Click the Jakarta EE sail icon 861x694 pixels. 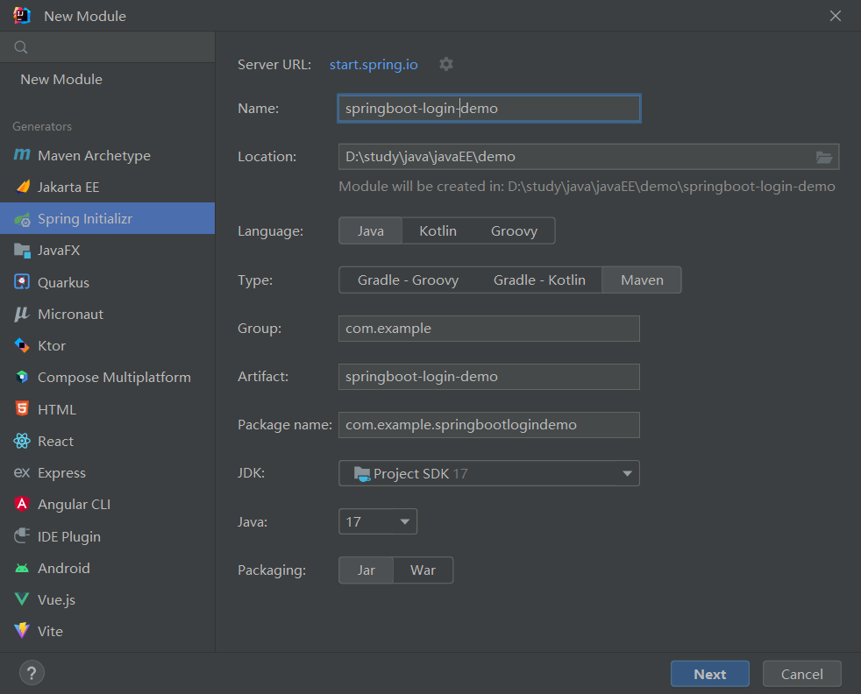pos(23,187)
